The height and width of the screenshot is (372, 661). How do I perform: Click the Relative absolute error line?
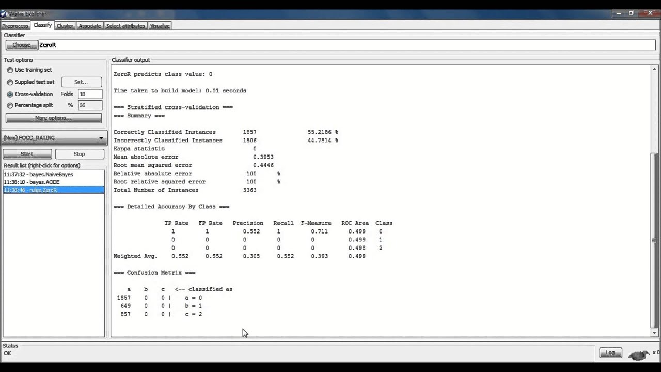tap(197, 174)
